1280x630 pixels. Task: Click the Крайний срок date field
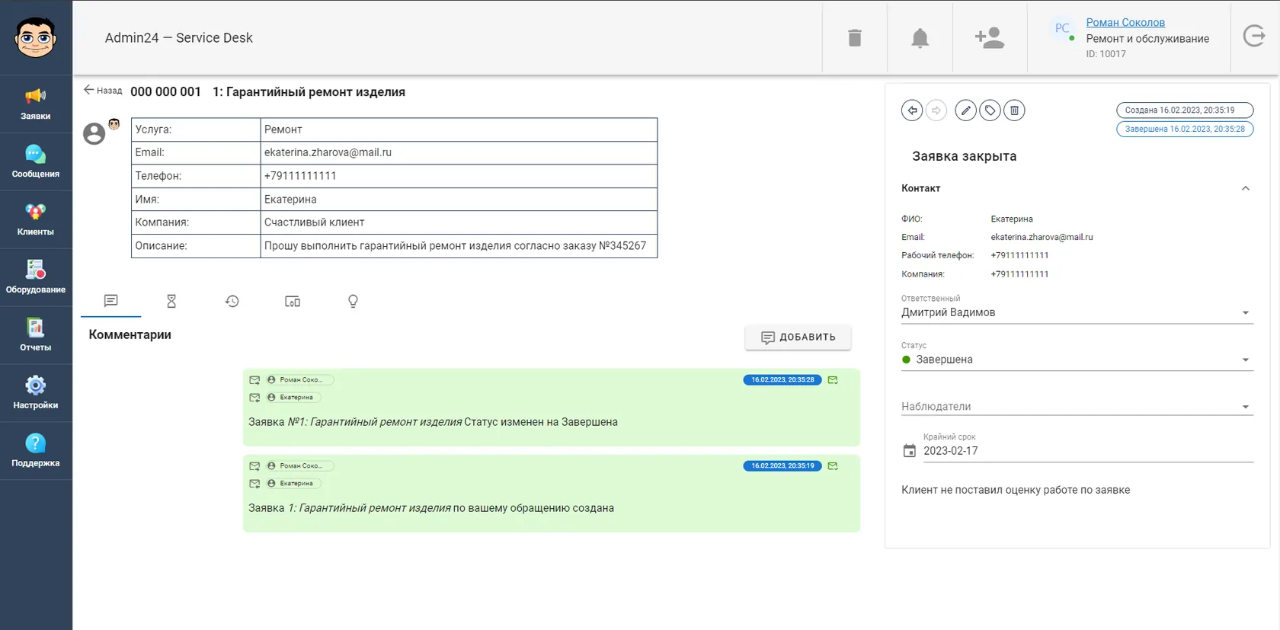(1087, 451)
